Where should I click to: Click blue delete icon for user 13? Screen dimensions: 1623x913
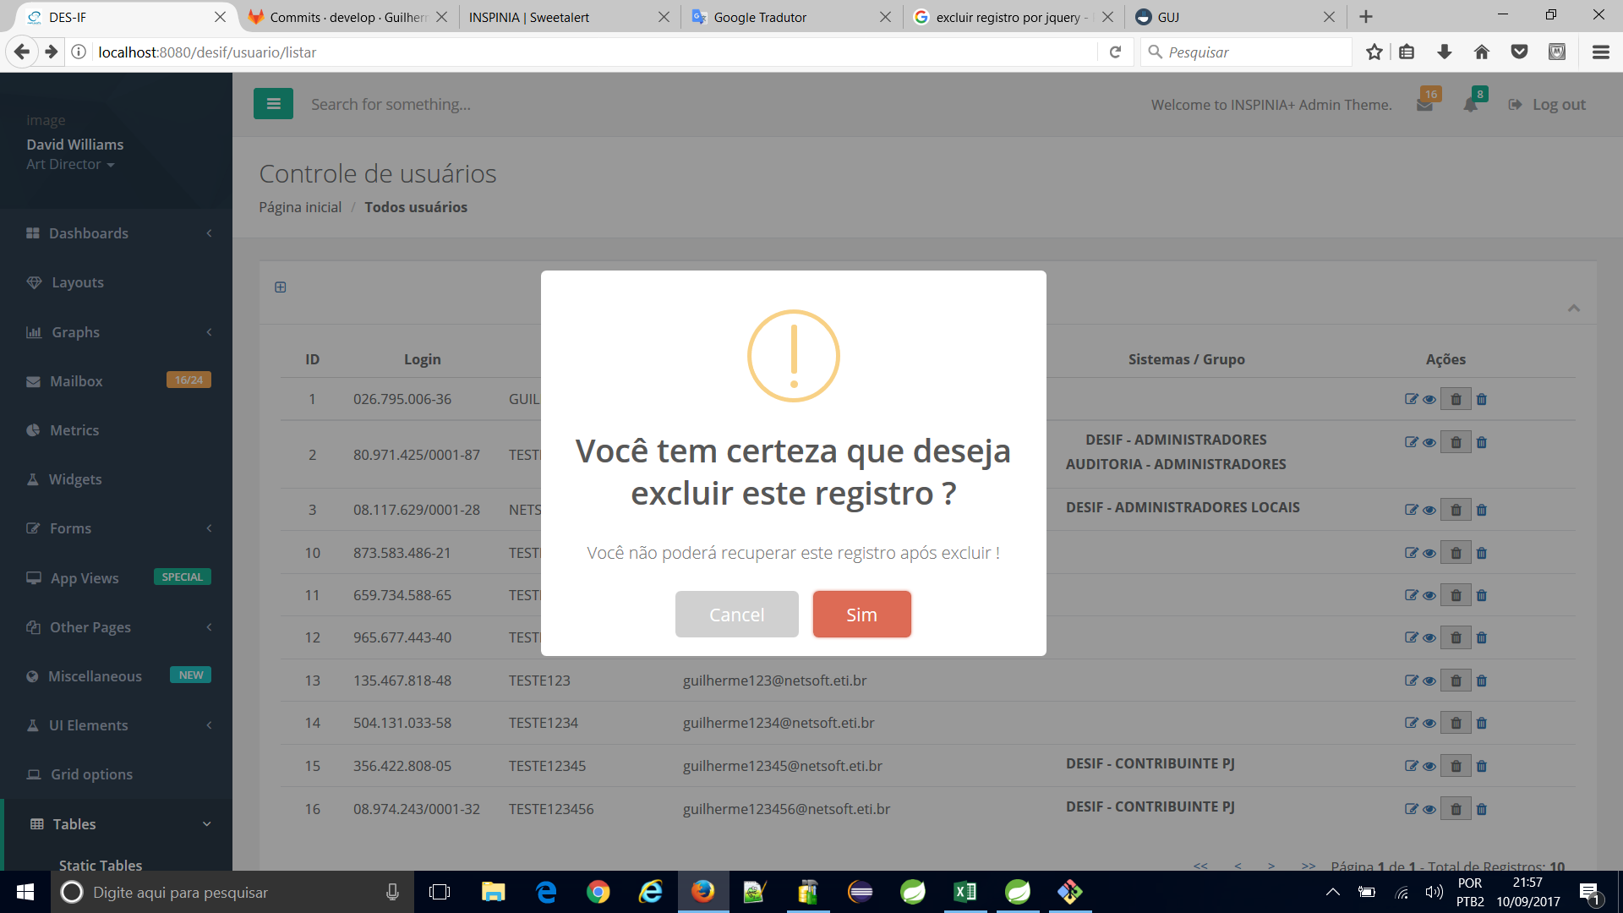pos(1481,681)
